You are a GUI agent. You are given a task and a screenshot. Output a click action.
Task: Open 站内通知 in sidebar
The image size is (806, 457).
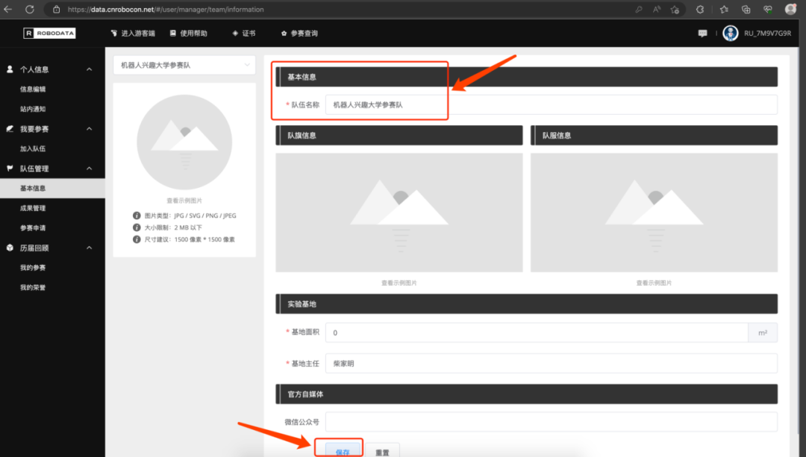[x=33, y=109]
